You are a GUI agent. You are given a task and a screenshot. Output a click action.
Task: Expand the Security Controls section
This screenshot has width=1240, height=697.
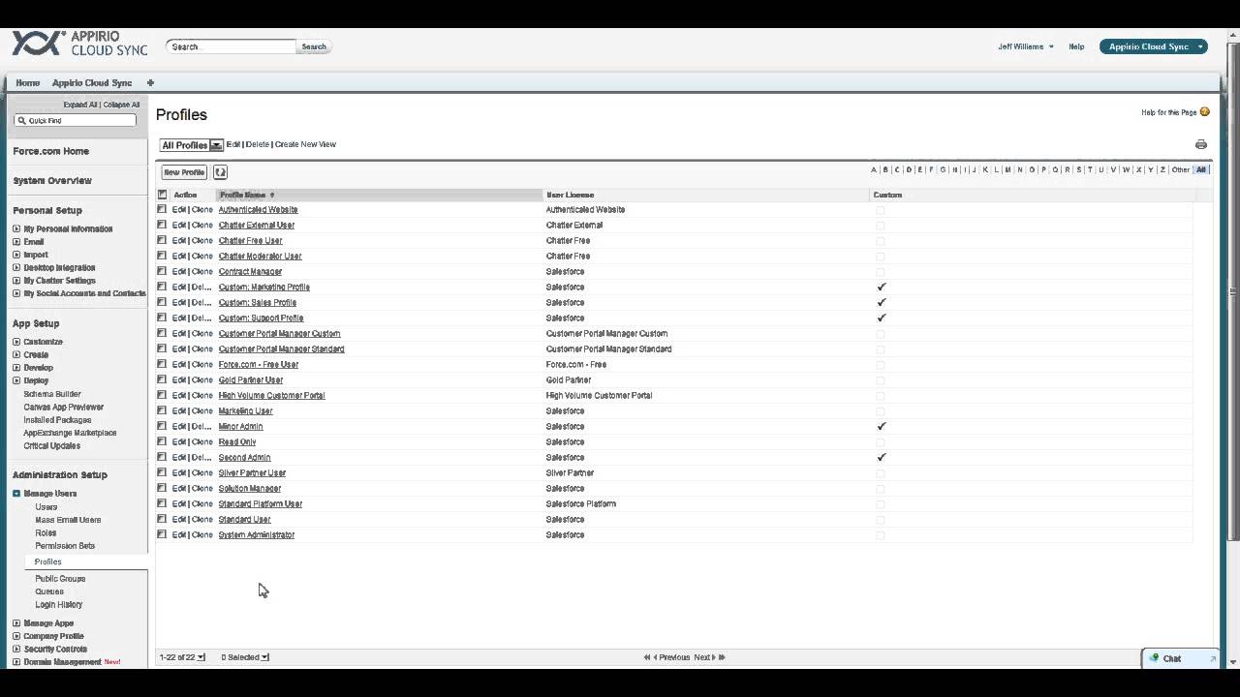[x=16, y=650]
